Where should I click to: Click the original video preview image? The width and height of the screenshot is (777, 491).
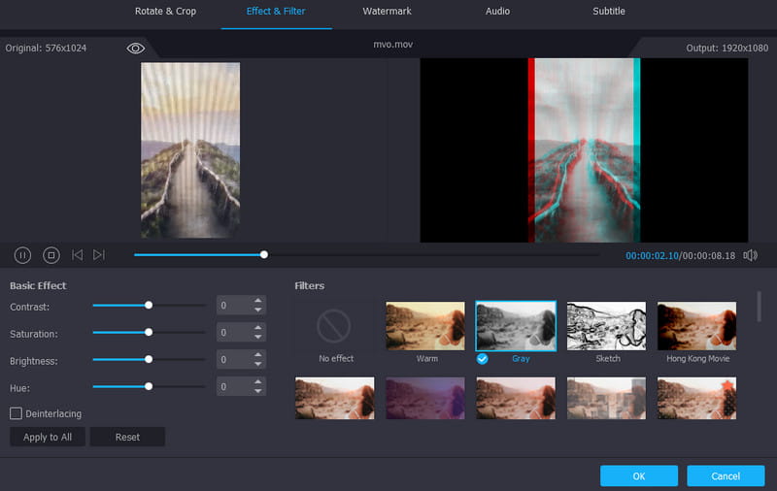tap(190, 150)
